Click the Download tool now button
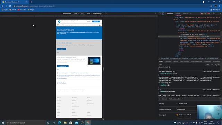The height and width of the screenshot is (125, 222). [62, 66]
